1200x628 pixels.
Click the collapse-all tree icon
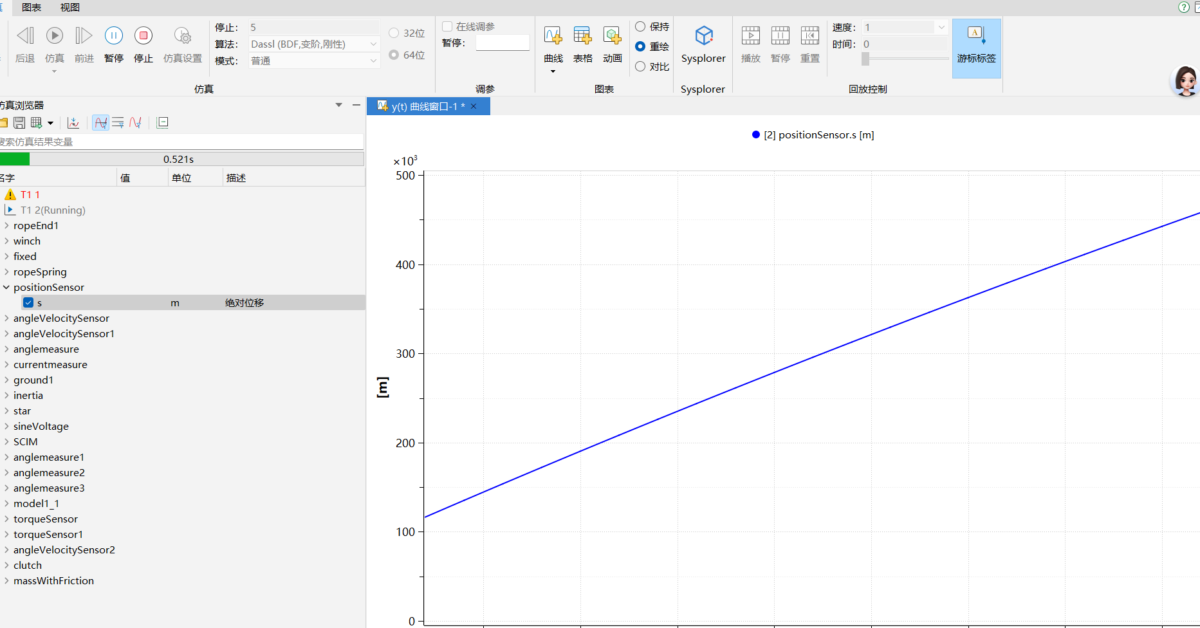click(x=162, y=122)
